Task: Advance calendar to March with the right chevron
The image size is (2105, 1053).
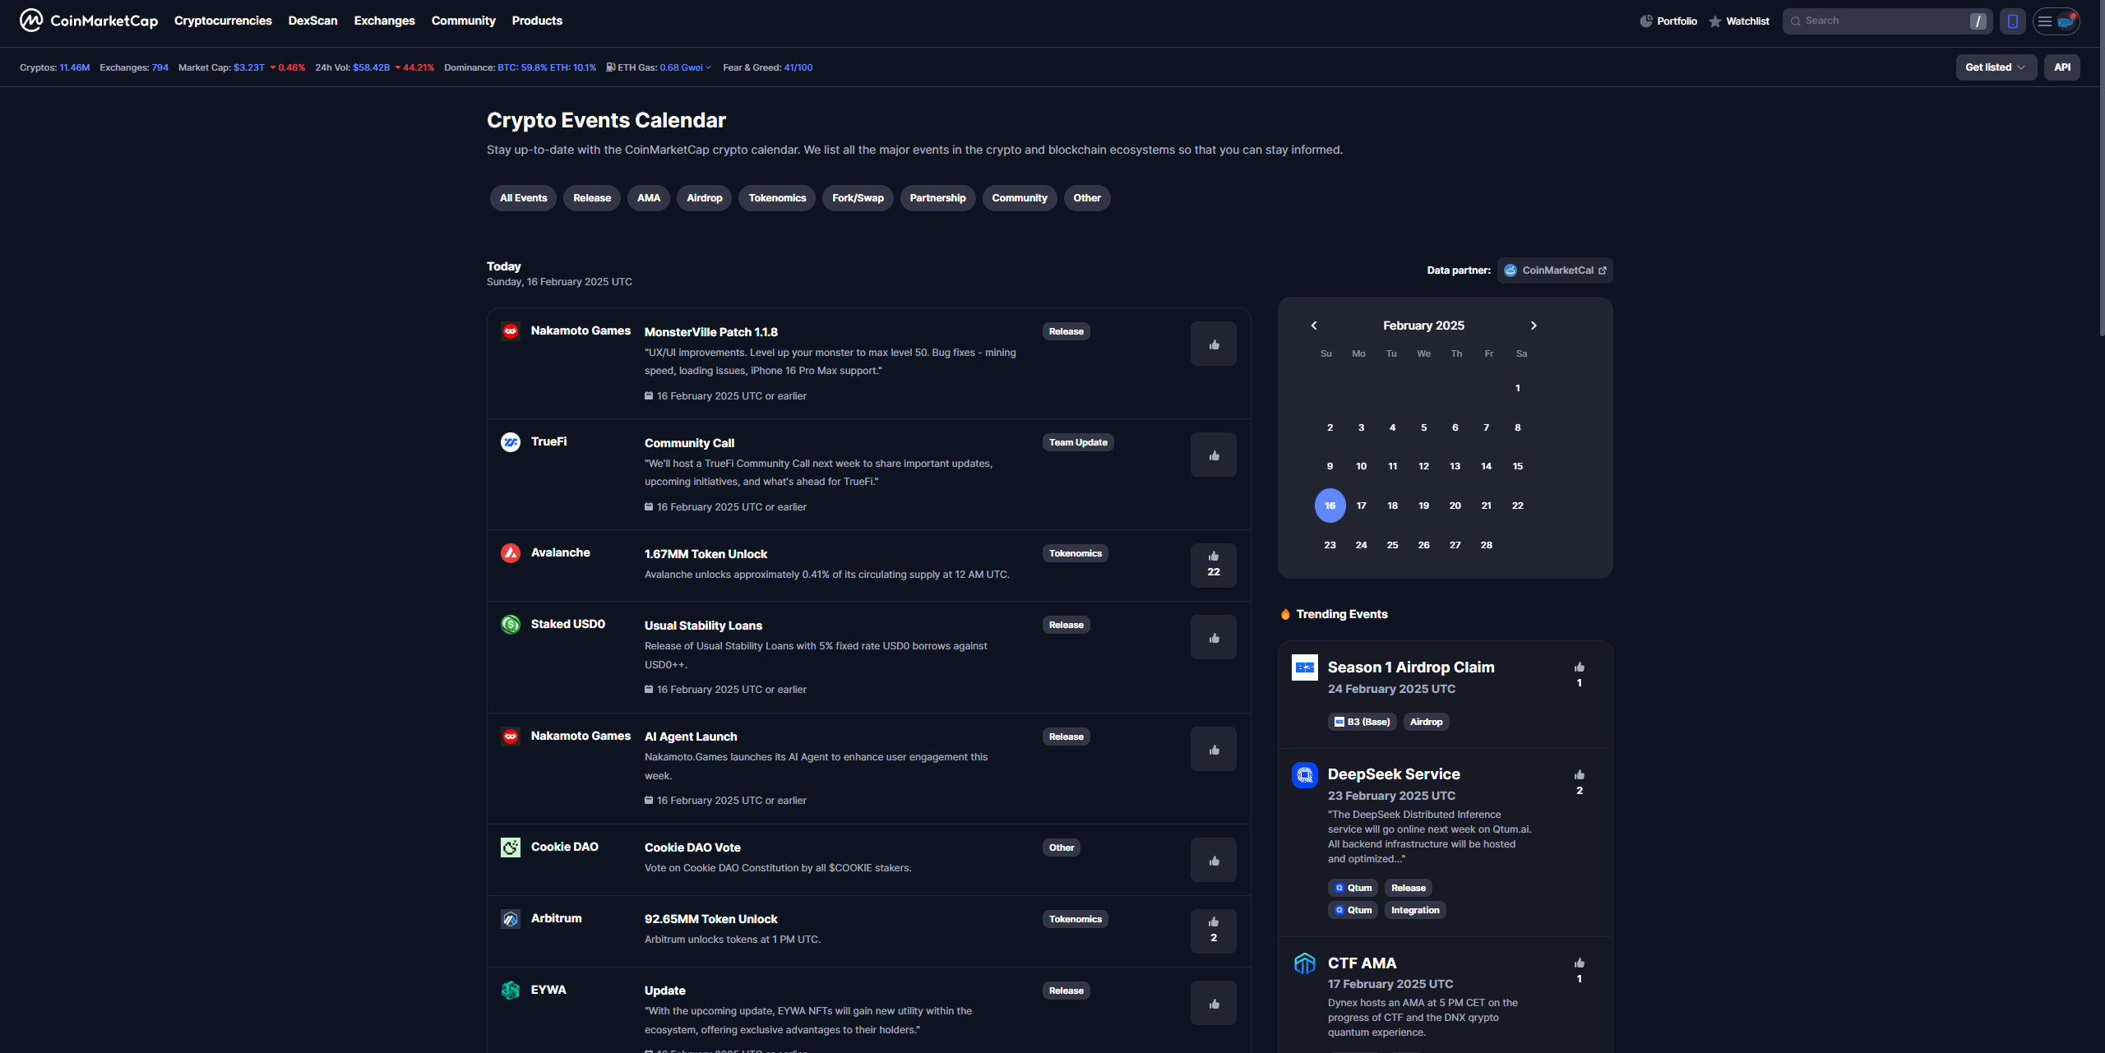Action: [1533, 325]
